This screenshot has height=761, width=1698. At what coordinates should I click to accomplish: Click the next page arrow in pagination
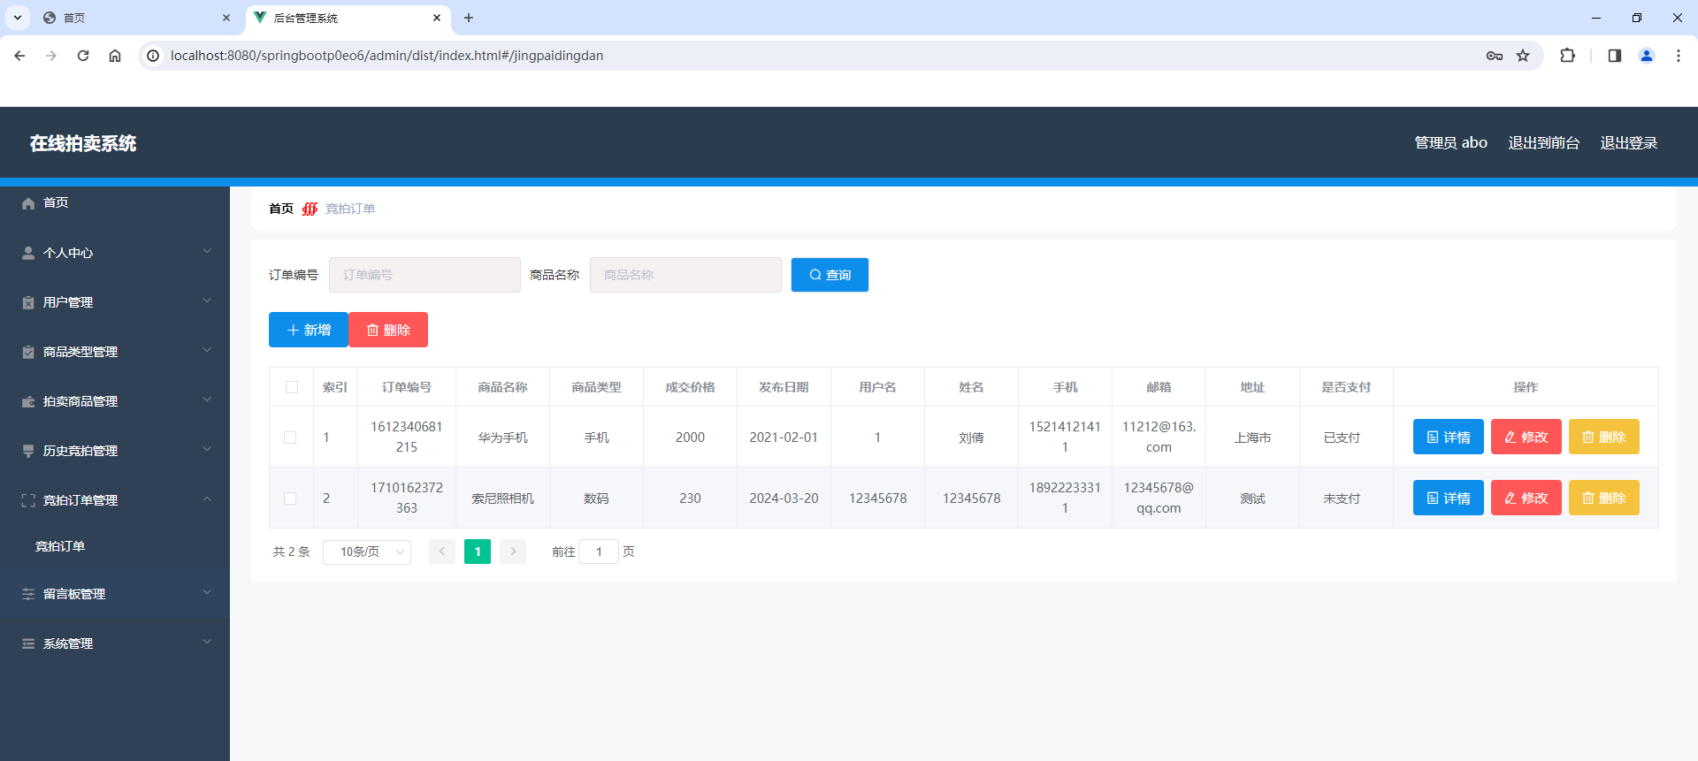point(513,552)
